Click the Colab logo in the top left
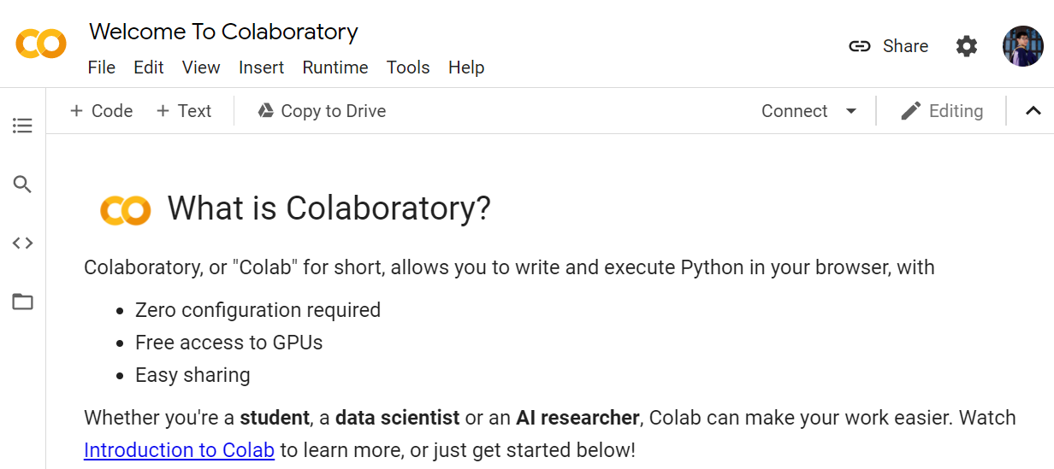Viewport: 1054px width, 469px height. [x=40, y=44]
